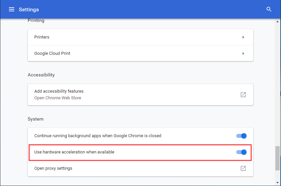Click the vertical scrollbar thumb
Screen dimensions: 281x186
277,158
